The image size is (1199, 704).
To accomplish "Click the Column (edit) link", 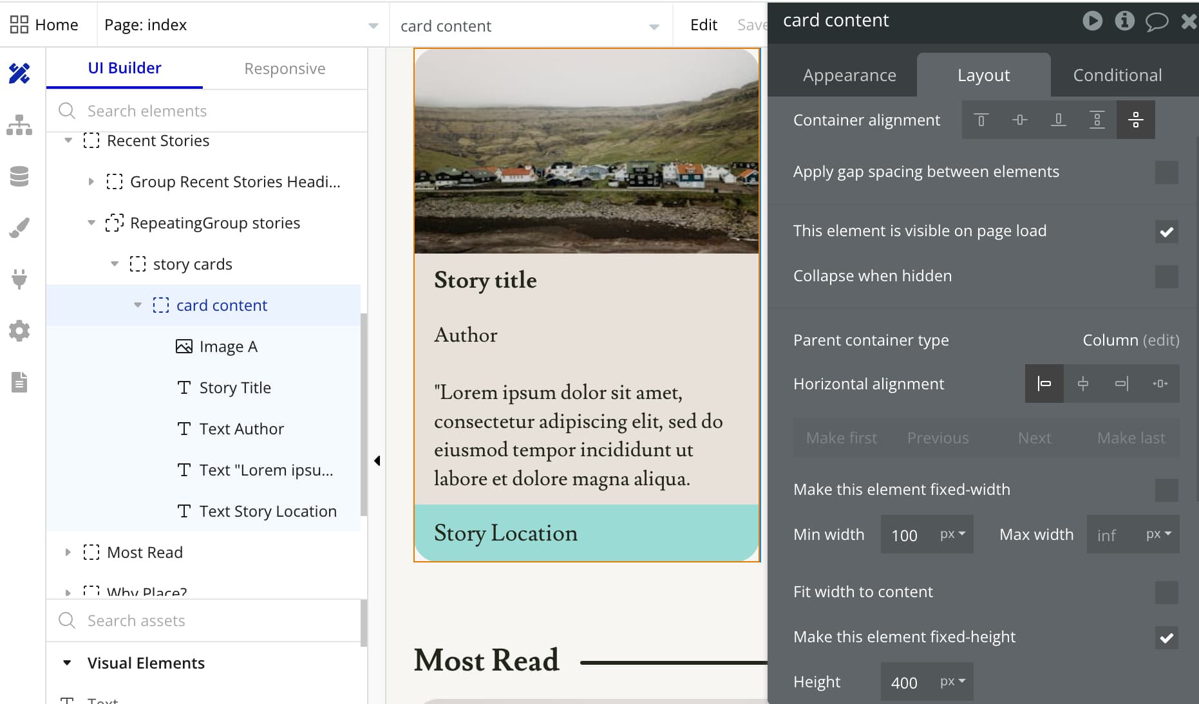I will 1131,340.
